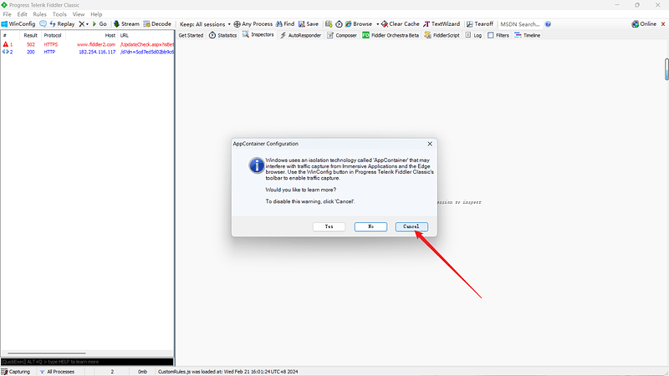Screen dimensions: 669x376
Task: Switch to the Statistics tab
Action: [x=222, y=35]
